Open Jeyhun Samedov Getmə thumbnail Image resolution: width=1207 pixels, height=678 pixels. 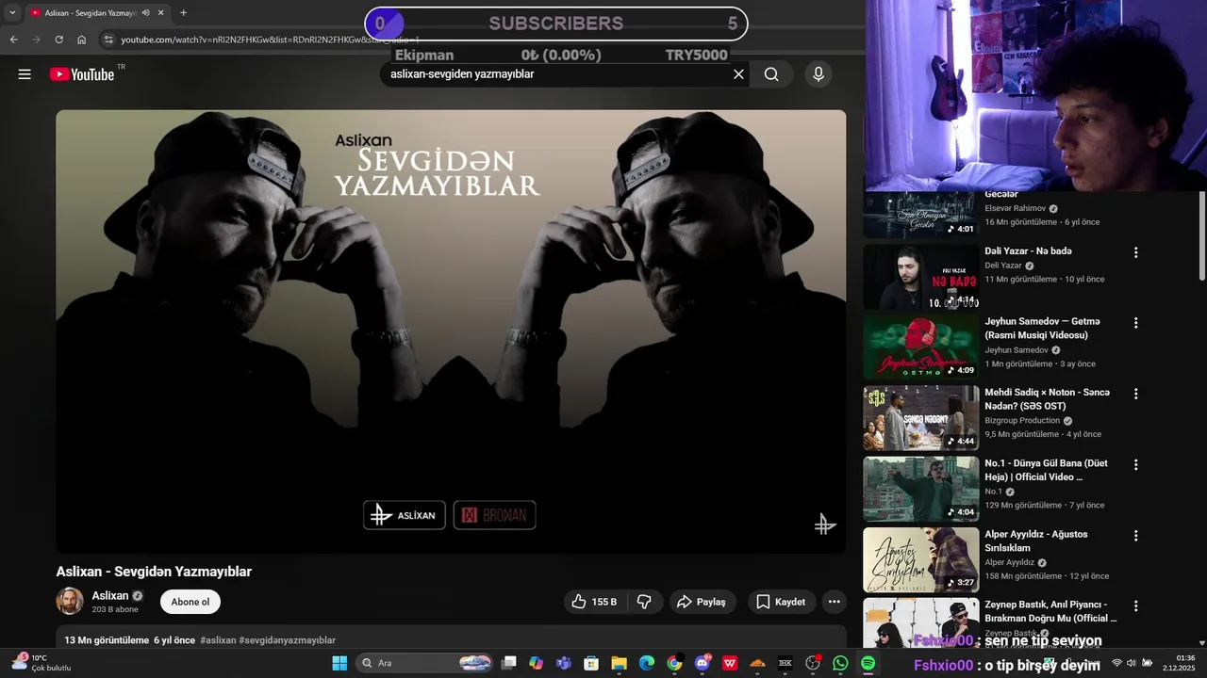(921, 347)
